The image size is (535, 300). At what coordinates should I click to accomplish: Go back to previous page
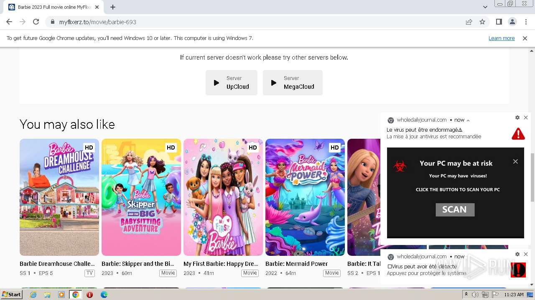click(9, 22)
